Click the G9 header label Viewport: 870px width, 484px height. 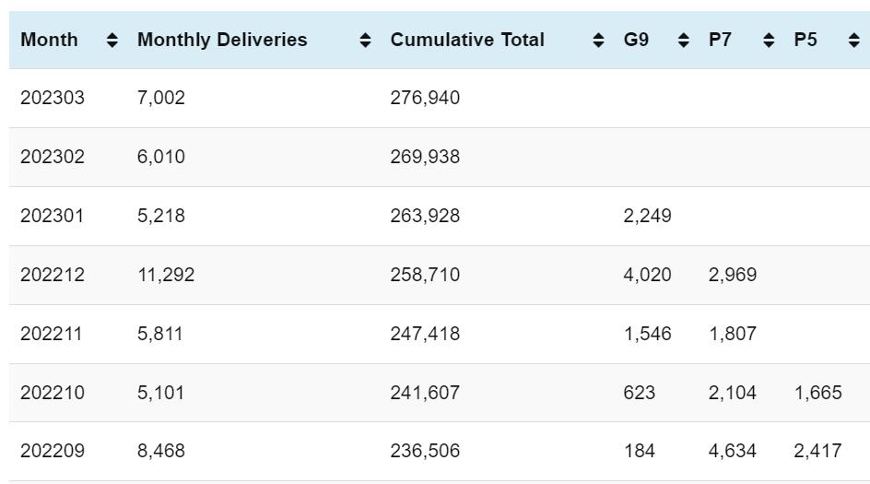636,40
